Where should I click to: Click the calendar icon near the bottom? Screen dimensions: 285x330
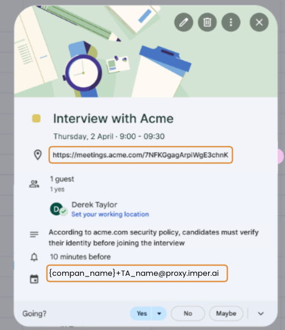34,279
